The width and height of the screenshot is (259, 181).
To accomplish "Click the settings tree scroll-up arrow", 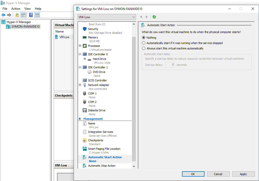I will click(x=134, y=24).
